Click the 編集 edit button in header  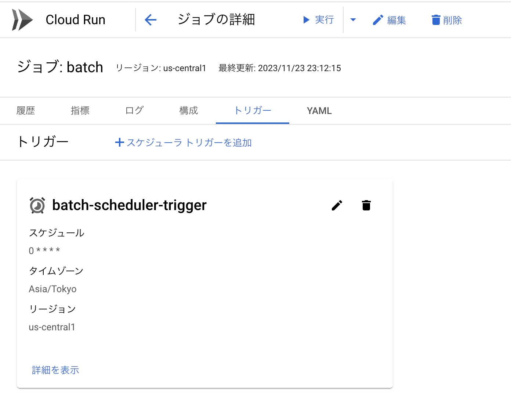coord(389,20)
